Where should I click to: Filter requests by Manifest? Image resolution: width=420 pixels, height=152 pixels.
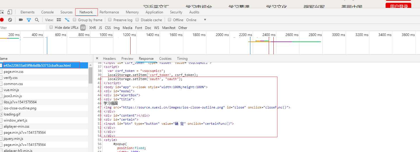(169, 28)
